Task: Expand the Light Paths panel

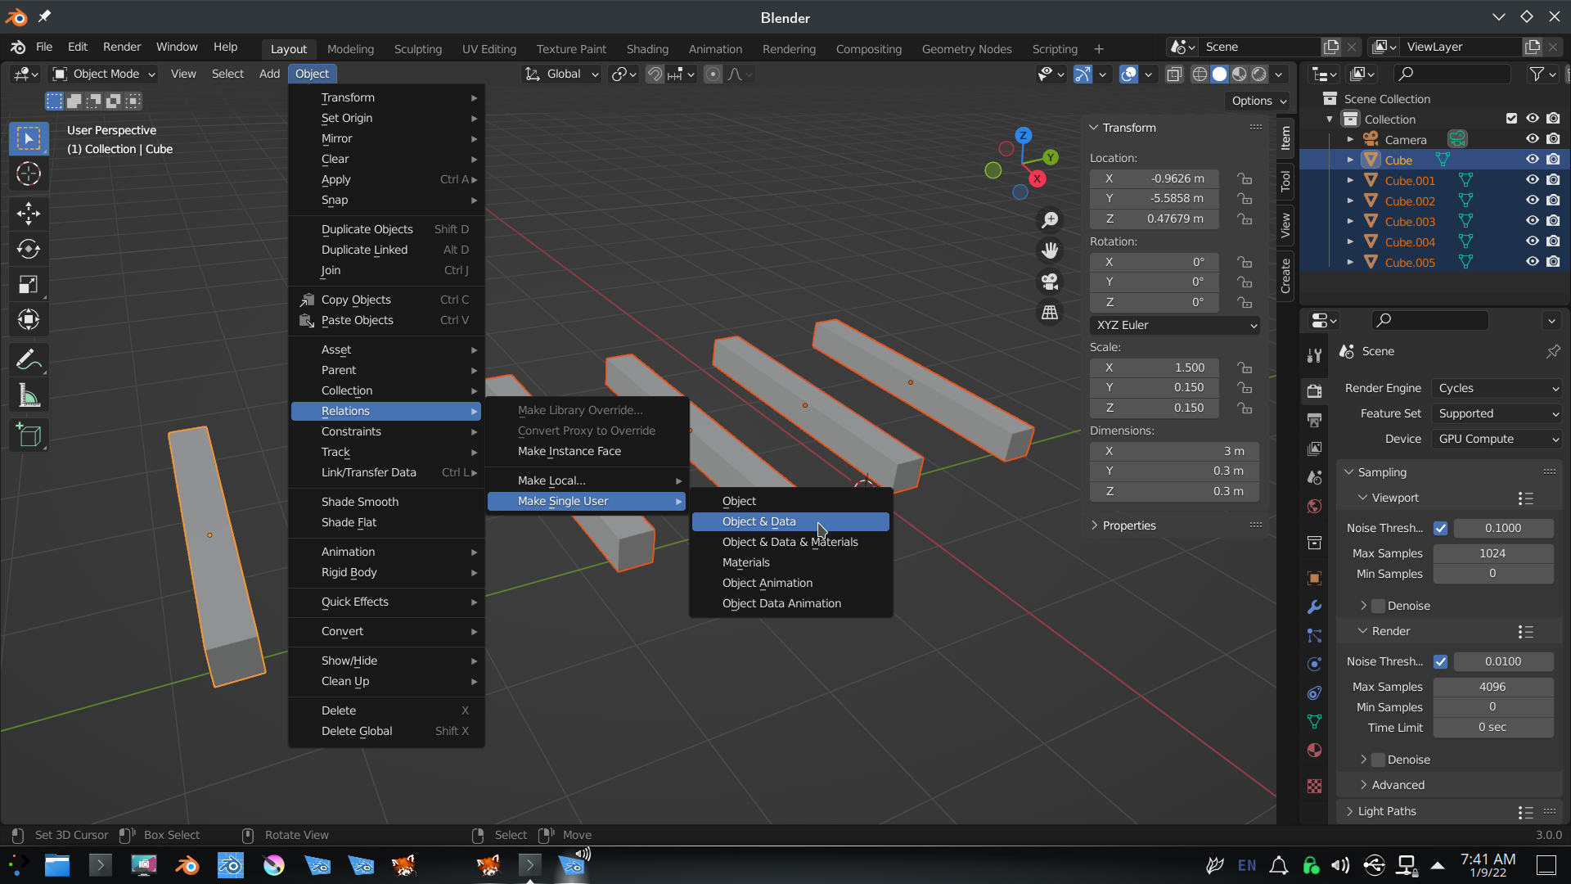Action: [x=1386, y=811]
